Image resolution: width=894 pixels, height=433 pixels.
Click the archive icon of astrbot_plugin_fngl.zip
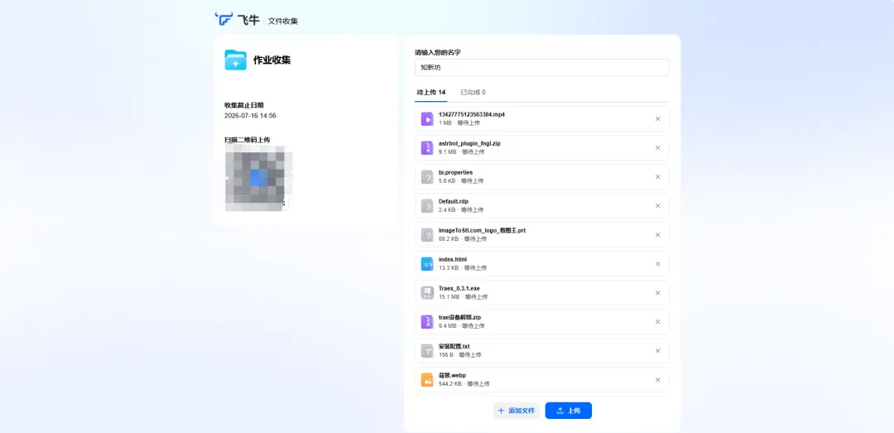click(427, 147)
